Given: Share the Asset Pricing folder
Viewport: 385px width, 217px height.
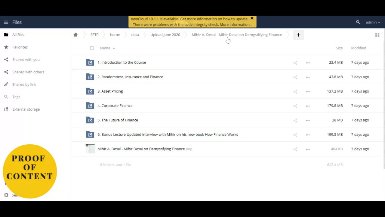Looking at the screenshot, I should coord(295,92).
